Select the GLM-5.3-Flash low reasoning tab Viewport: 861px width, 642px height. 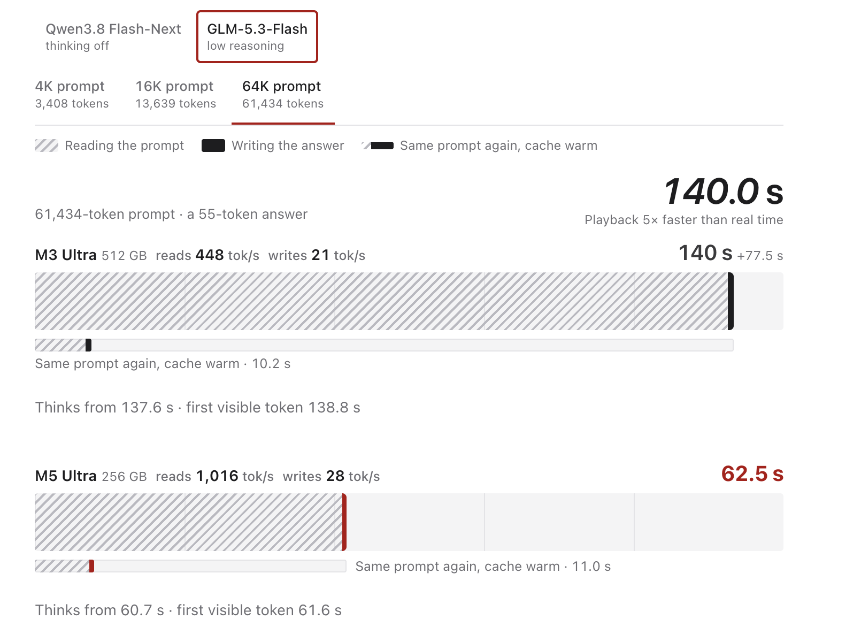(257, 37)
